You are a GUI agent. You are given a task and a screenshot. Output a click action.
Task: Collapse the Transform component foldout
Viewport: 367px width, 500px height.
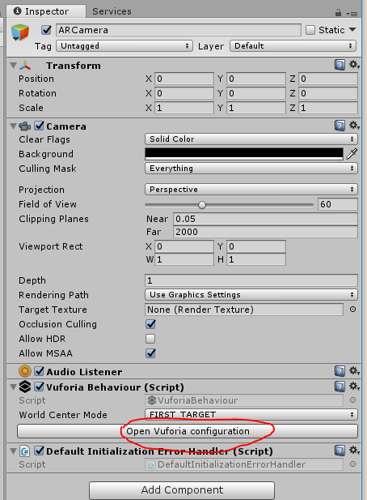(14, 66)
